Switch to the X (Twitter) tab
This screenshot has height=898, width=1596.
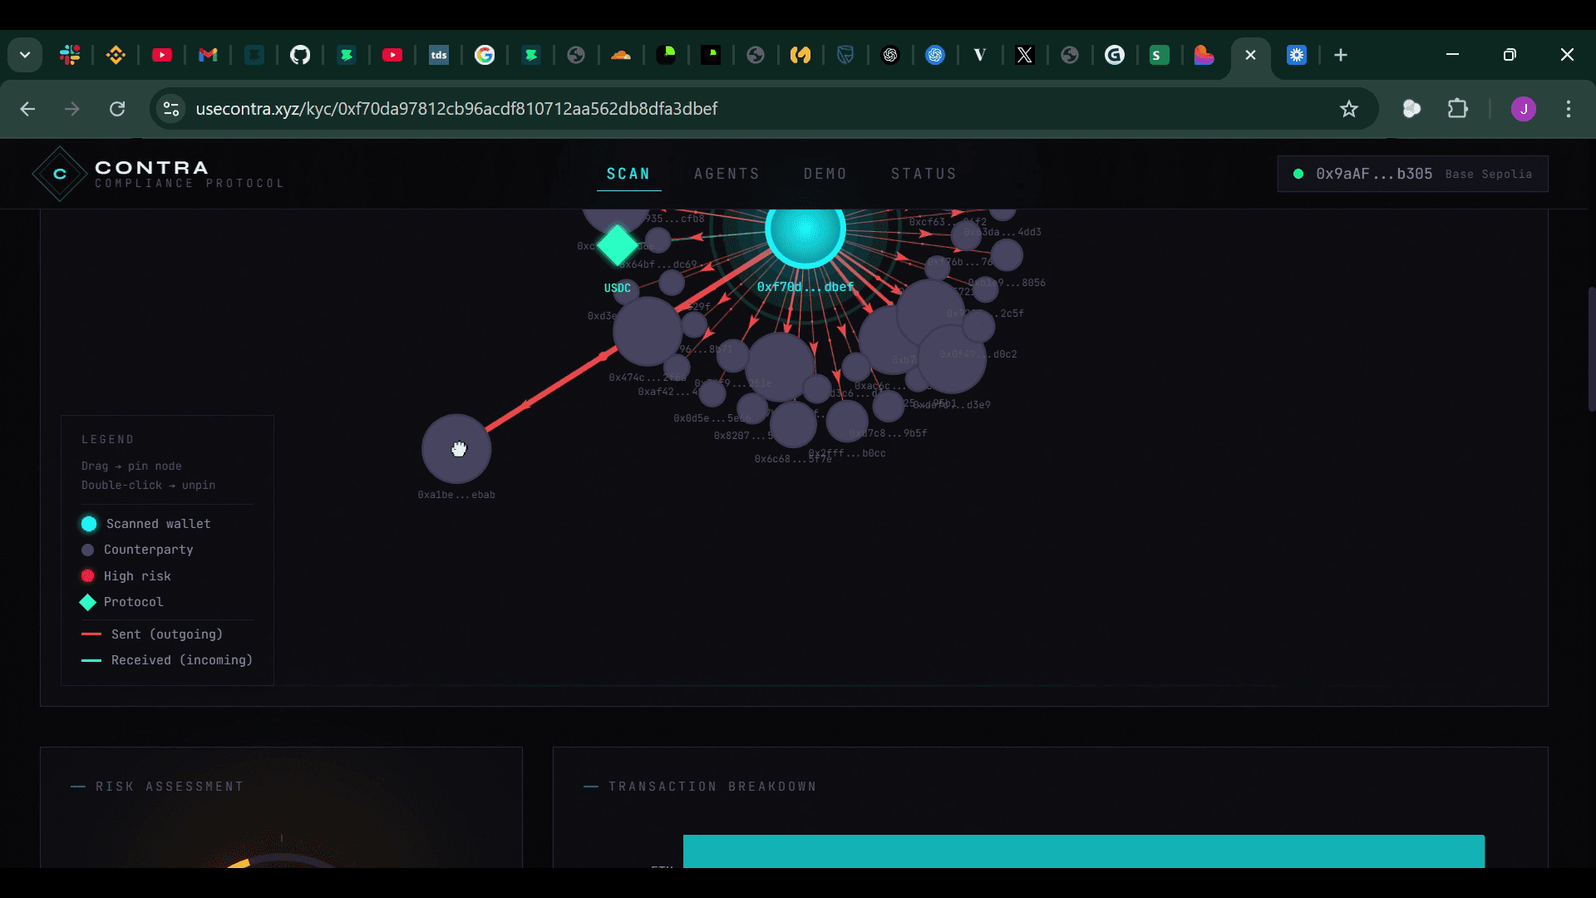click(x=1025, y=55)
